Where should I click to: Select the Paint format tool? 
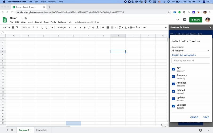tap(17, 28)
